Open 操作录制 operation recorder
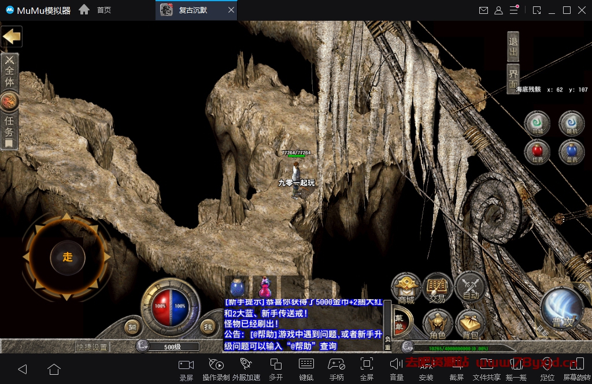 pos(216,370)
